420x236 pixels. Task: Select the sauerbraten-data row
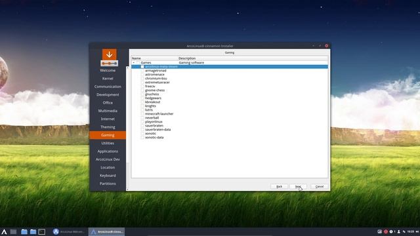[230, 130]
